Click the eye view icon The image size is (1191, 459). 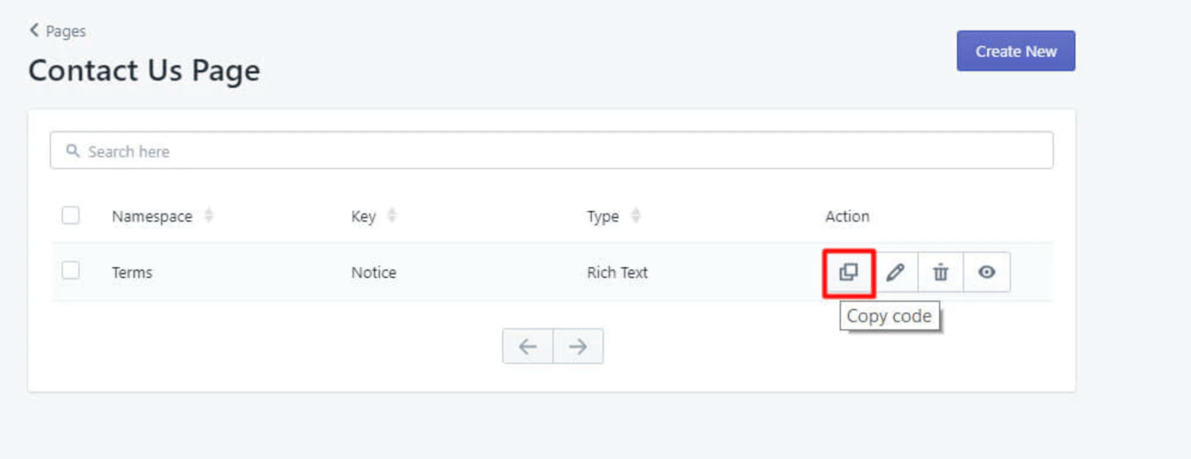tap(986, 273)
